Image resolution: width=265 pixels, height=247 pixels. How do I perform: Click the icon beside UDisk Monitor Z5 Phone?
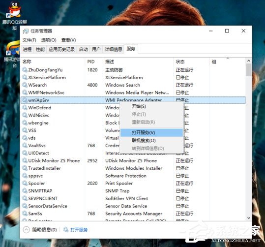pyautogui.click(x=25, y=160)
